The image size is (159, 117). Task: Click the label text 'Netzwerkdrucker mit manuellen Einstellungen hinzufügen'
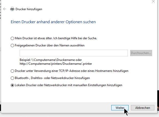click(83, 85)
